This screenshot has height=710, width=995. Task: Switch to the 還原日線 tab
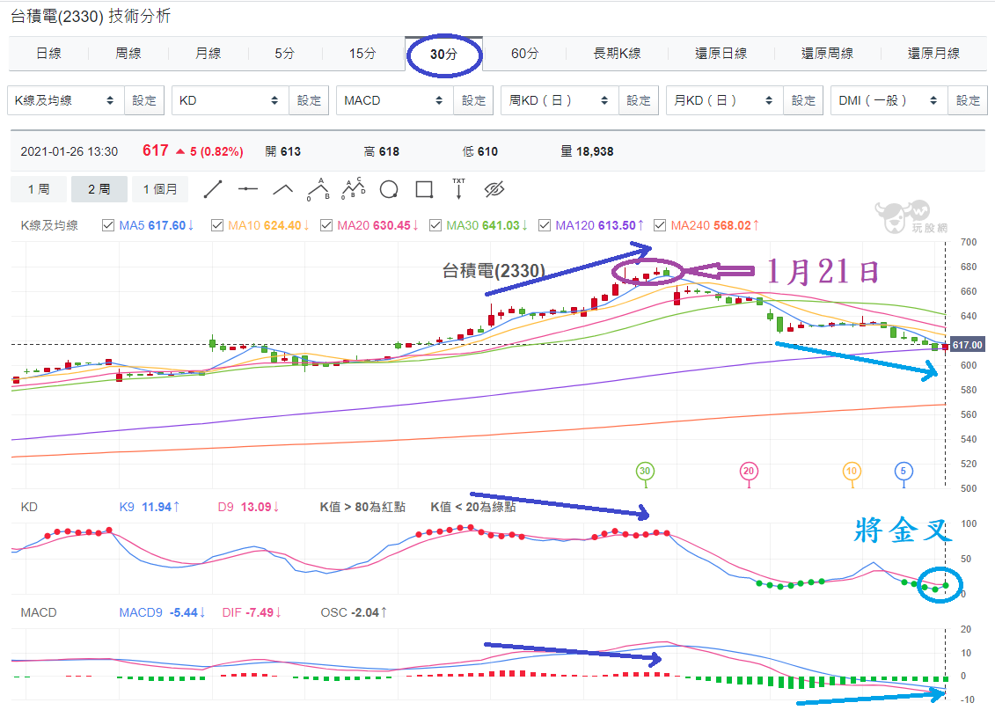(x=721, y=54)
